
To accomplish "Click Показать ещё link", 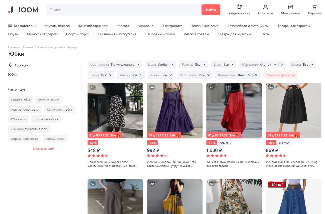I will [x=43, y=149].
